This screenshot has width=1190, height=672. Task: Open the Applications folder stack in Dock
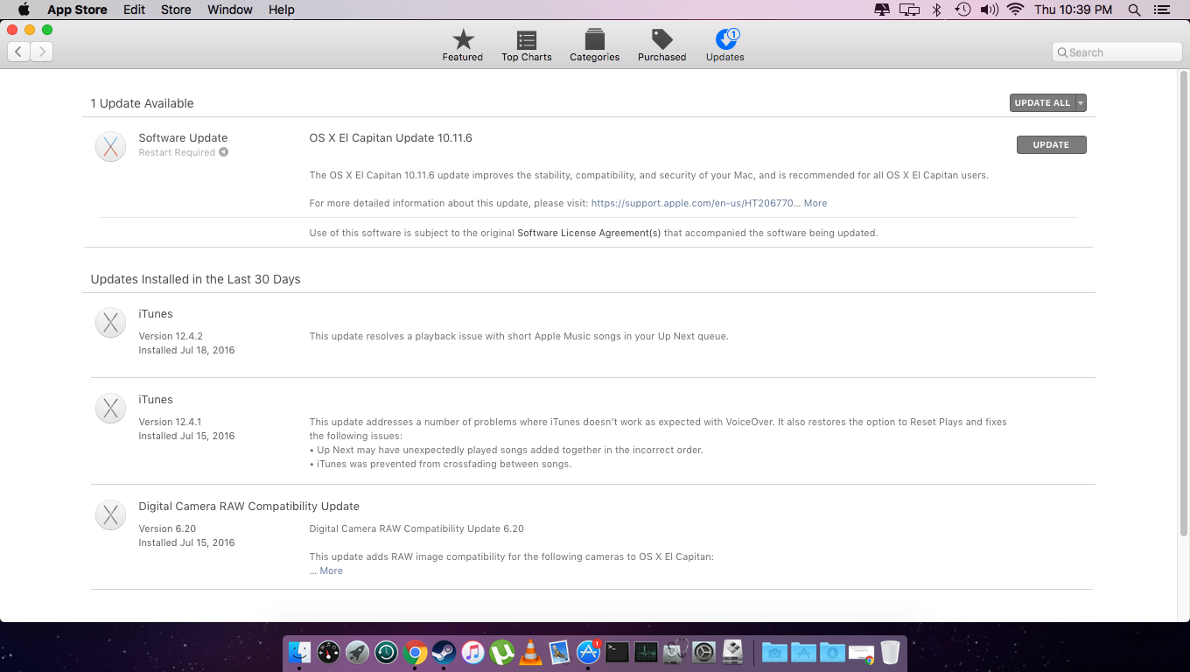[803, 652]
